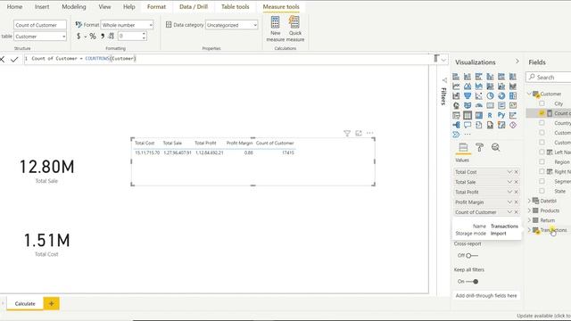This screenshot has width=571, height=321.
Task: Open the Home ribbon tab
Action: [14, 6]
